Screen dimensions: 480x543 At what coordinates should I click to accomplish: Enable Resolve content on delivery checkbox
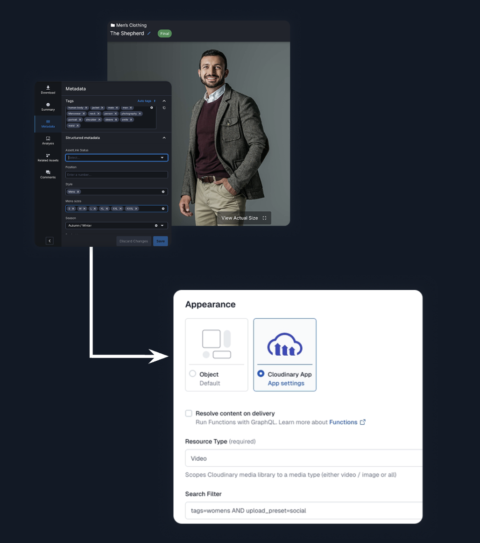189,414
